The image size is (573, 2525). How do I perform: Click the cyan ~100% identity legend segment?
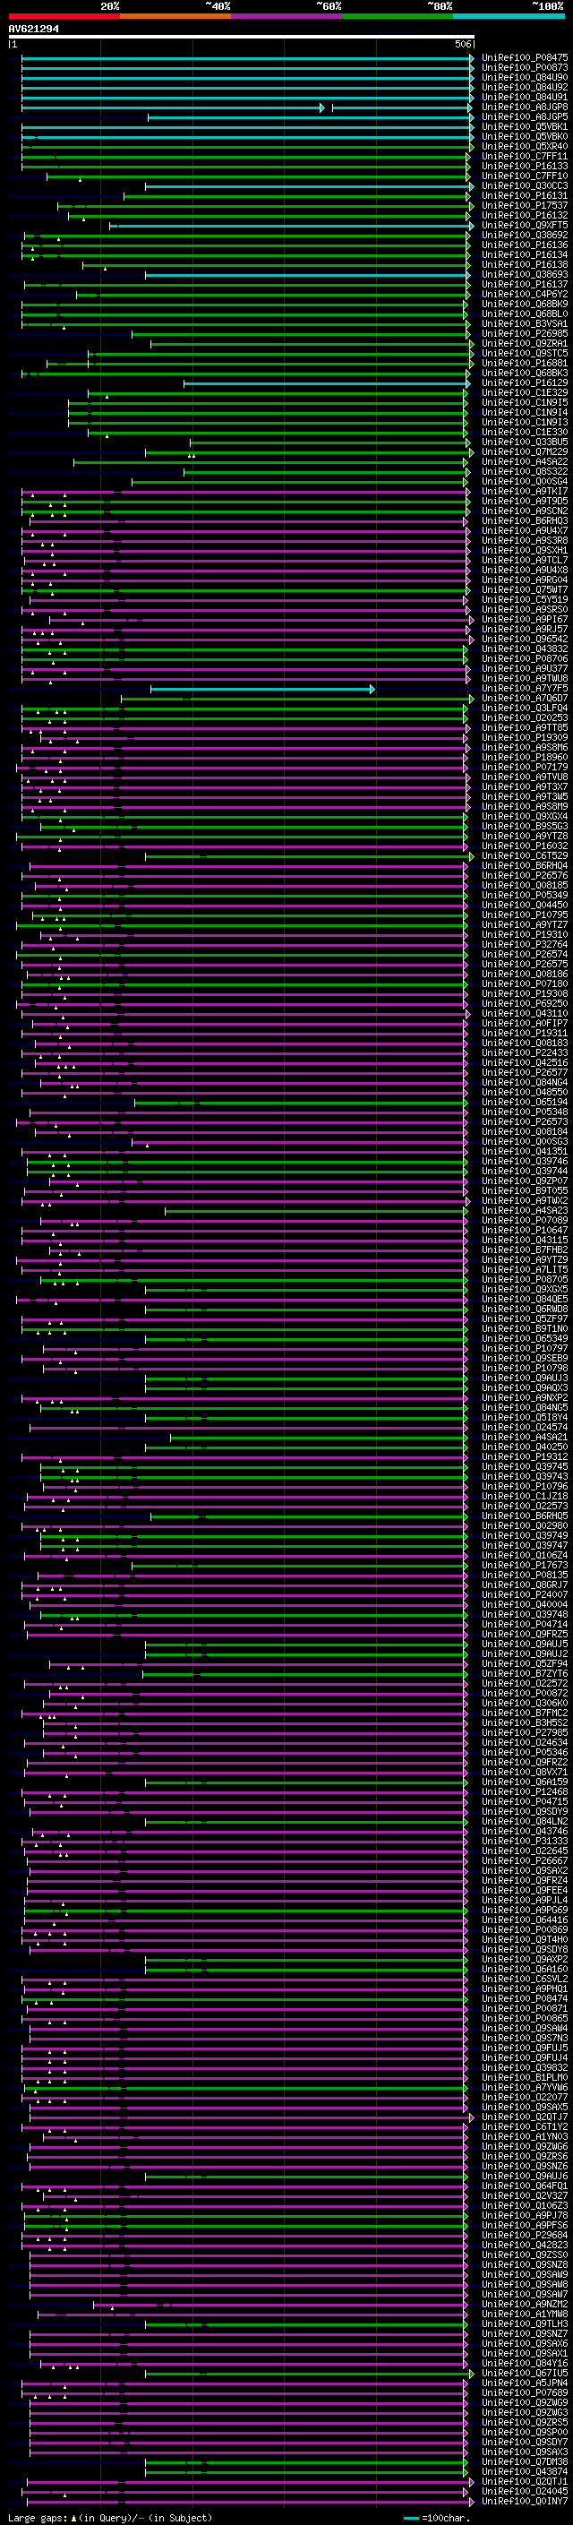[x=509, y=16]
